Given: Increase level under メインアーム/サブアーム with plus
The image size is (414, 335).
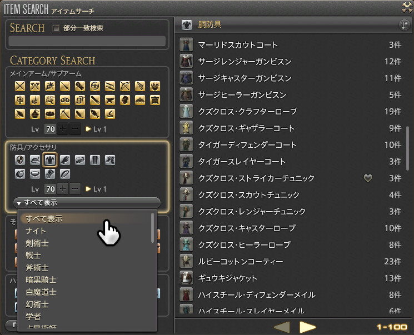Looking at the screenshot, I should click(x=63, y=129).
